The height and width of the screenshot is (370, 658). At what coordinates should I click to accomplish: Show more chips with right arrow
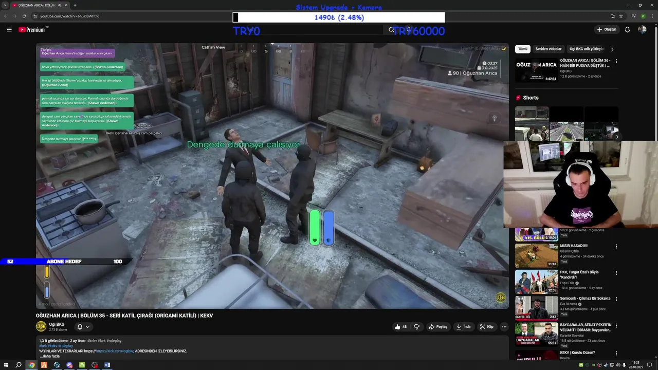point(612,49)
